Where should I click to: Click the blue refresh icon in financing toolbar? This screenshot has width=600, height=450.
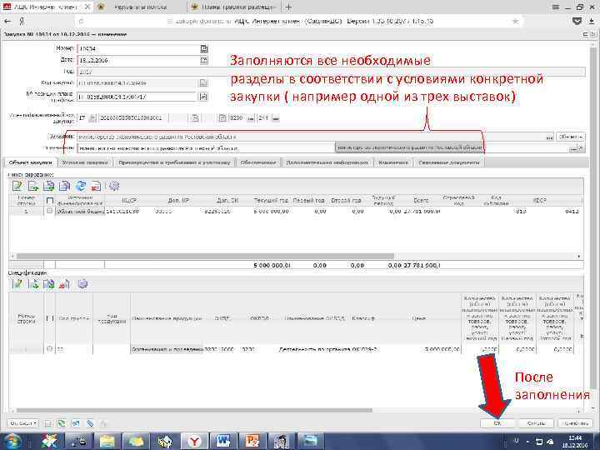(80, 186)
